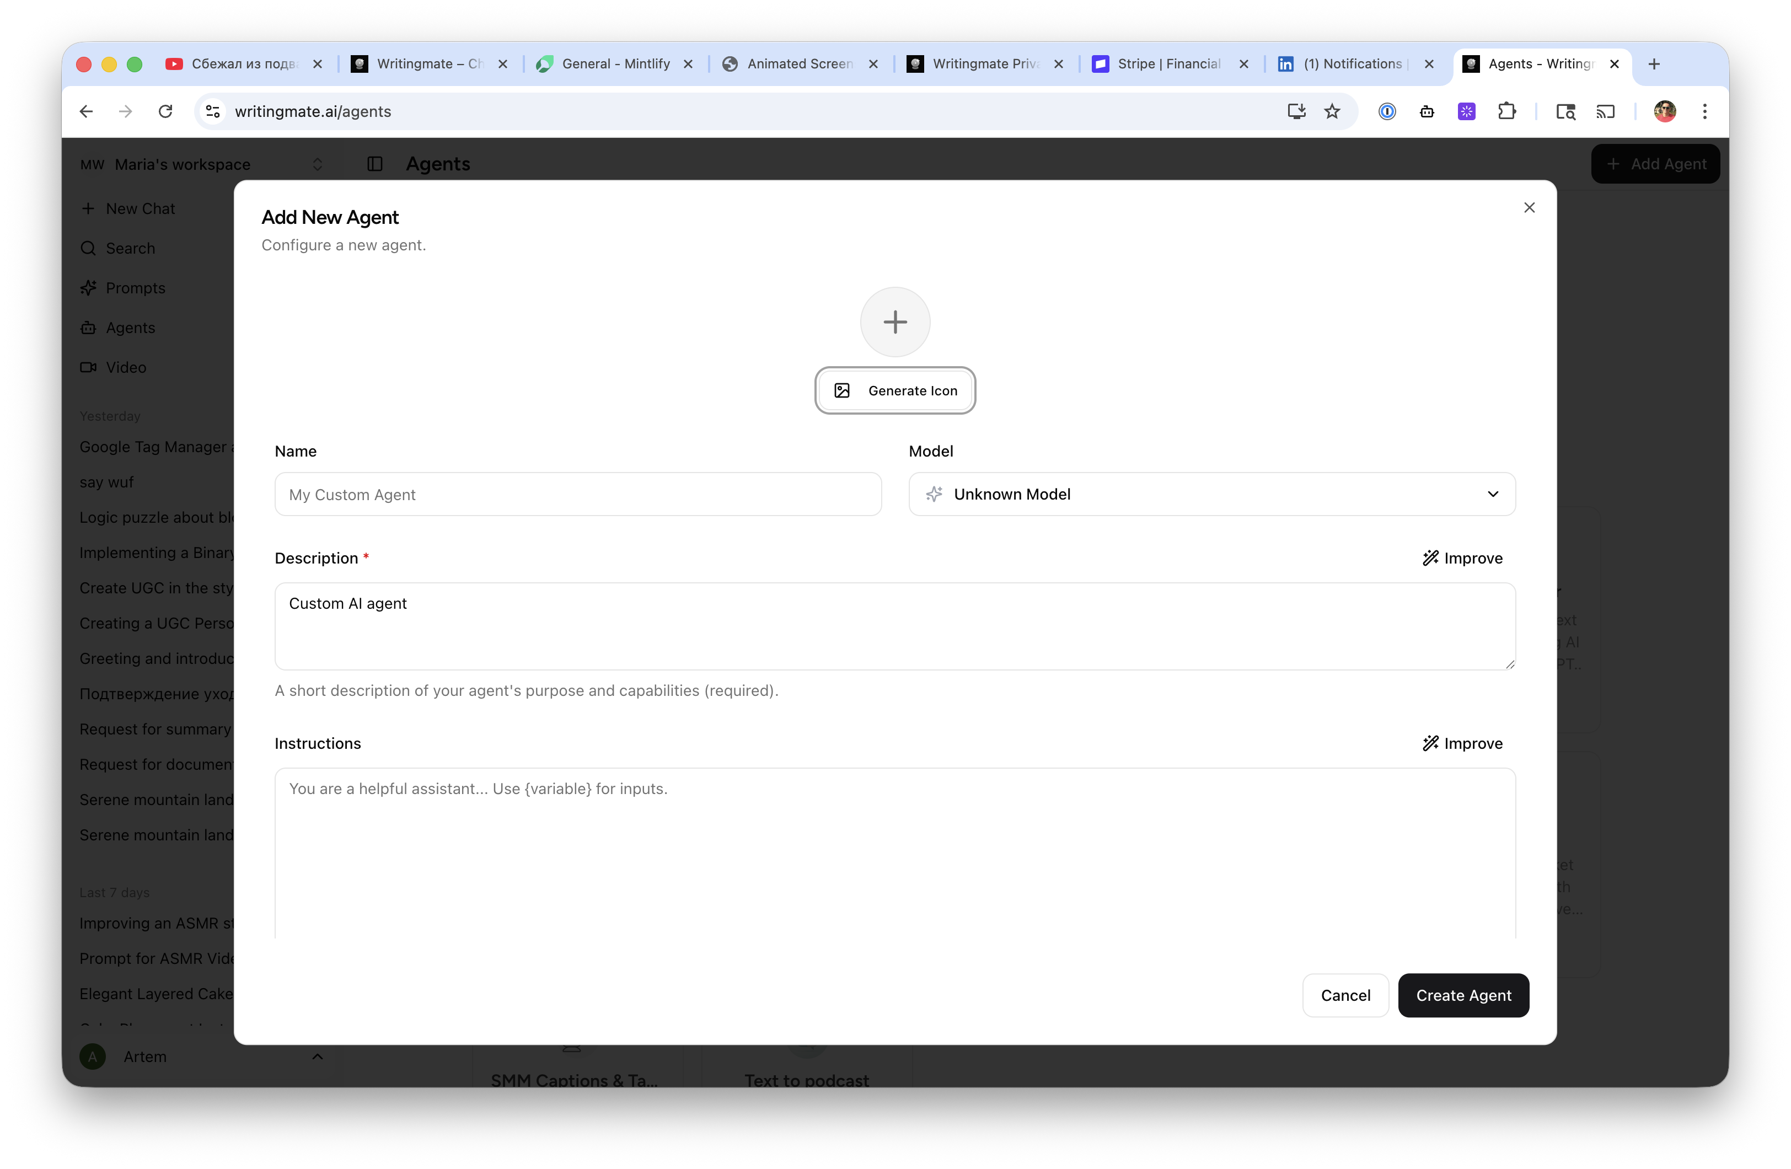
Task: Switch to the Writingmate Privacy tab
Action: pyautogui.click(x=986, y=64)
